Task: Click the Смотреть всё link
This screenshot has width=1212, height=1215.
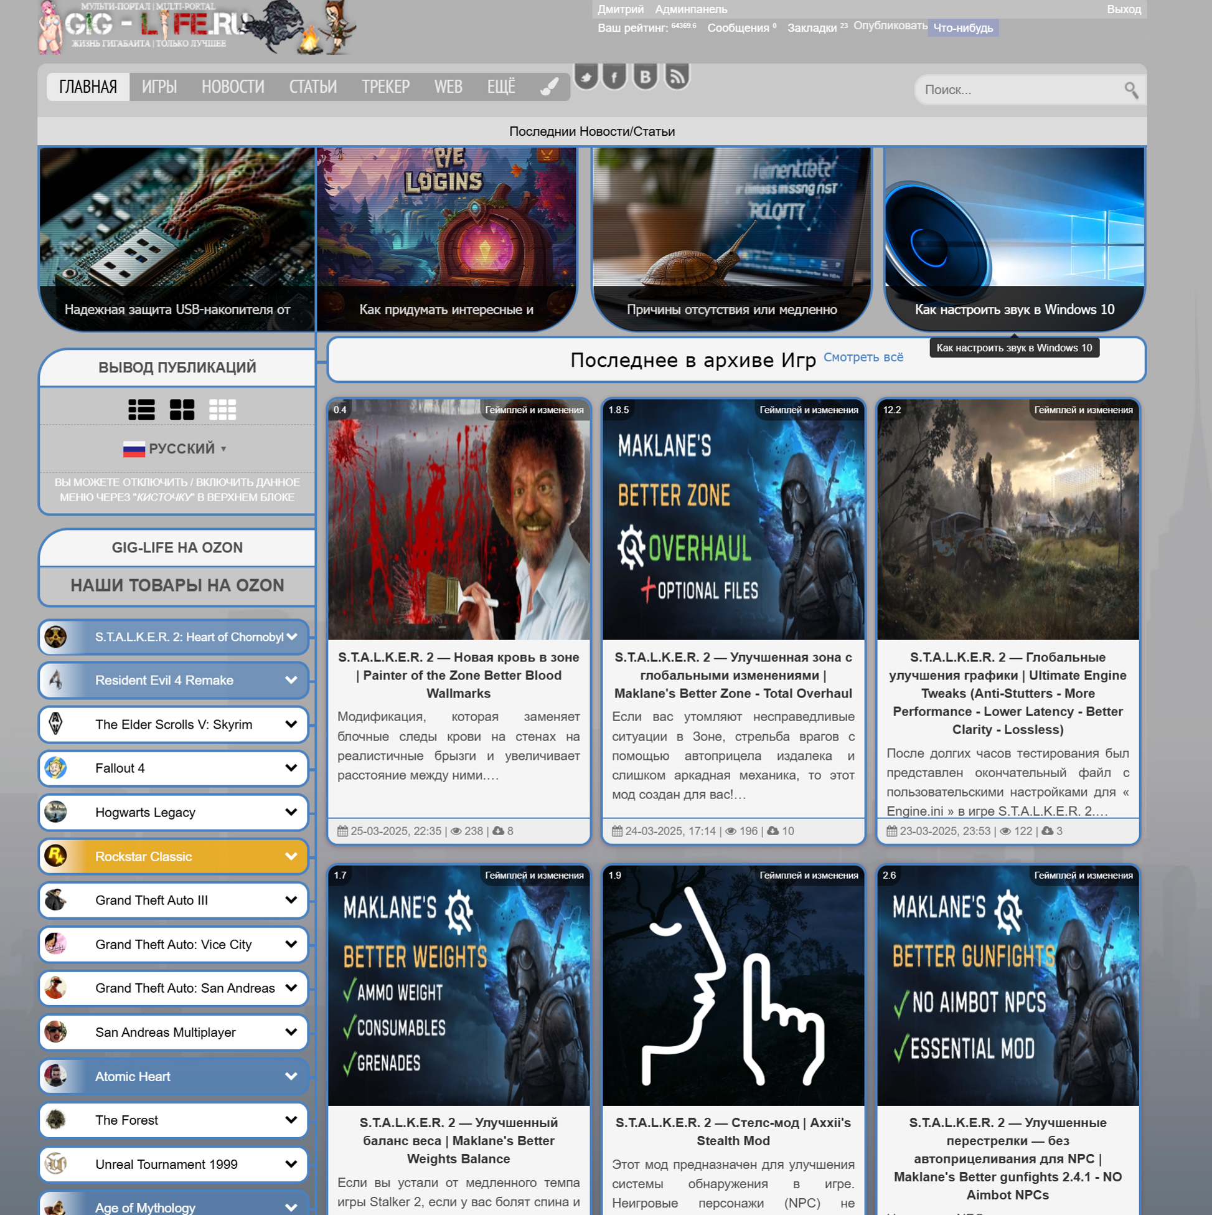Action: (x=863, y=357)
